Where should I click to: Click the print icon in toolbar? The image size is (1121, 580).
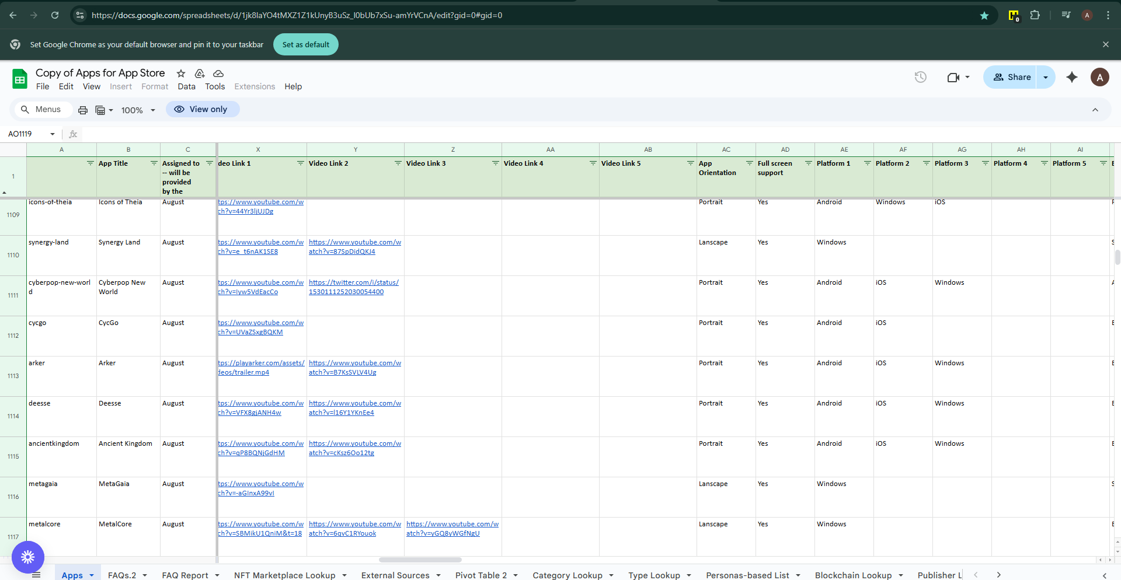point(83,110)
